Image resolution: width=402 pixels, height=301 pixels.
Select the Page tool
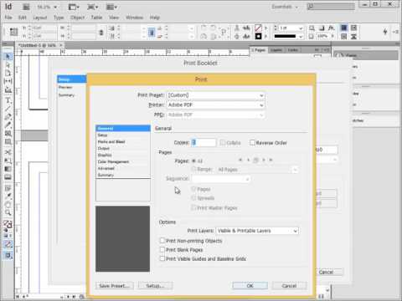click(8, 73)
